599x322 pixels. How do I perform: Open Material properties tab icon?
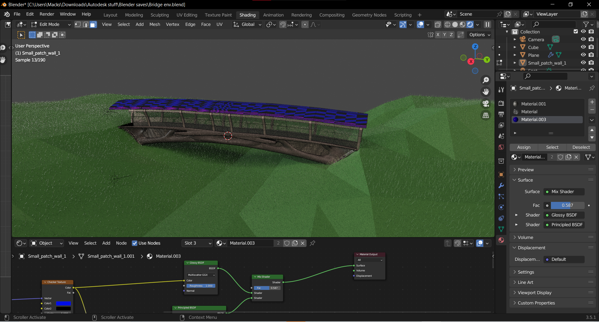click(501, 240)
